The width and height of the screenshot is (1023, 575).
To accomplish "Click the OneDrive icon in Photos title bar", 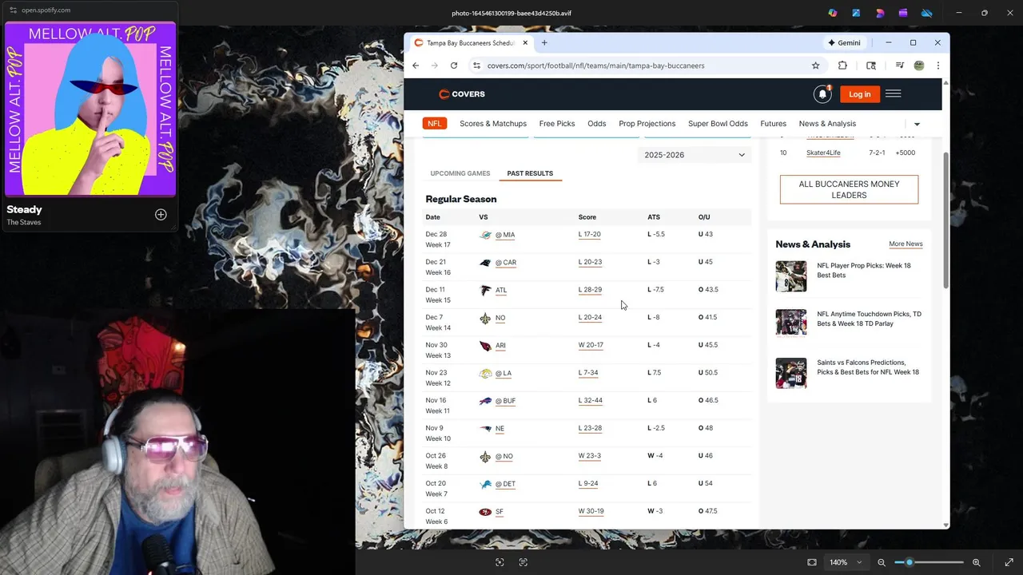I will [x=927, y=13].
